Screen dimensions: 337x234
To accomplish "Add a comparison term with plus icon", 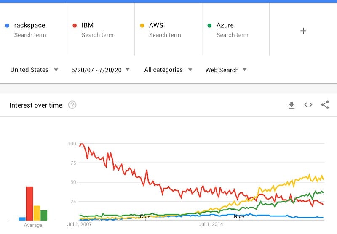I will point(303,31).
